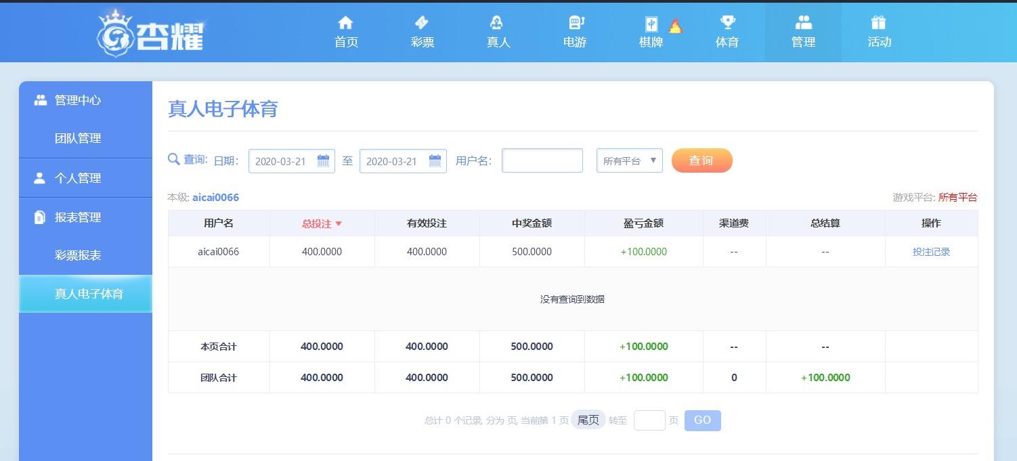Click +100.0000 总结算 in 团队合计 row

point(825,378)
